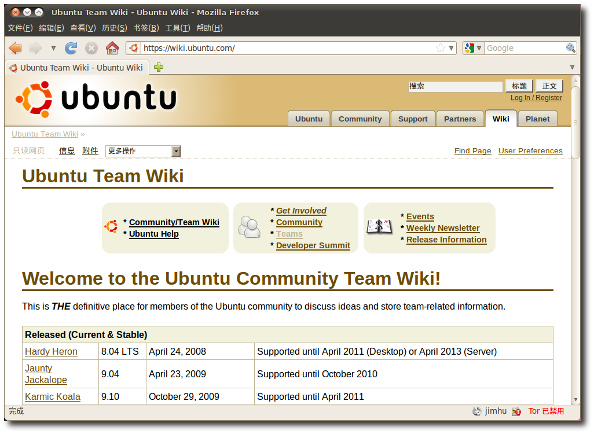Click the people icon beside Get Involved
Viewport: 594px width, 434px height.
[x=249, y=227]
